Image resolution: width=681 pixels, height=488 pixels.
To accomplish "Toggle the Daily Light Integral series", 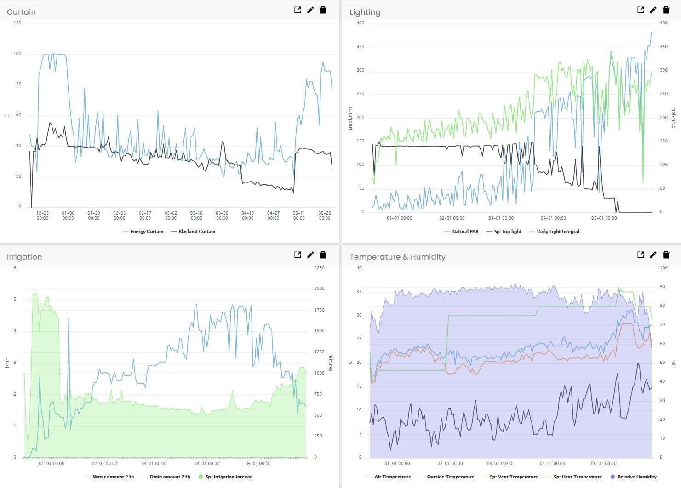I will click(554, 232).
